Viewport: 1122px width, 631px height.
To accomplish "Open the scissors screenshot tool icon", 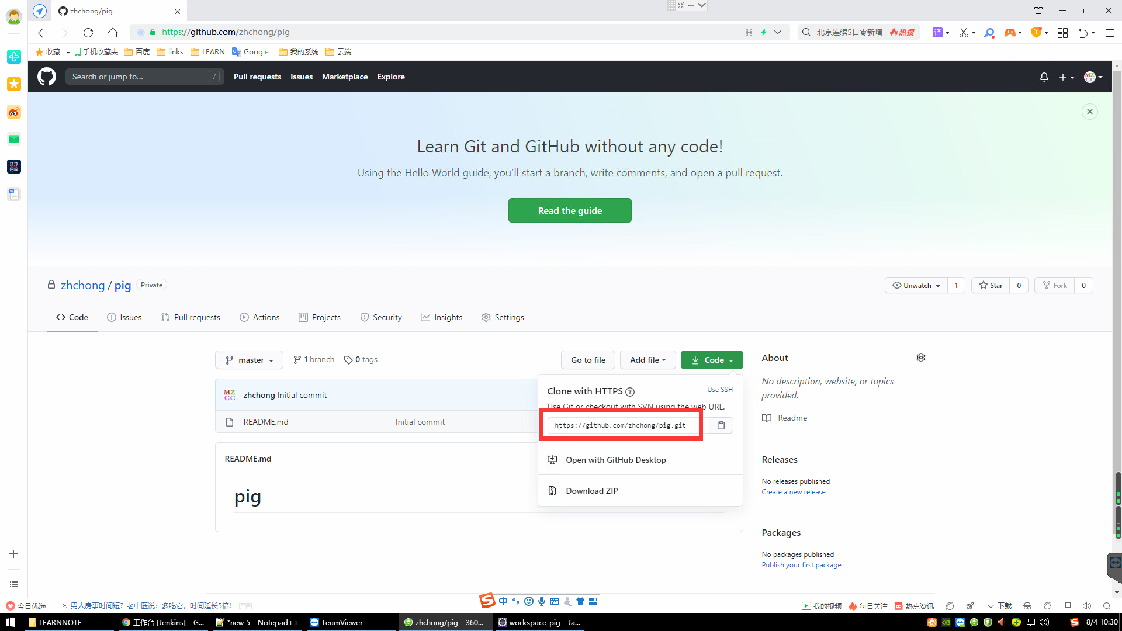I will (964, 33).
